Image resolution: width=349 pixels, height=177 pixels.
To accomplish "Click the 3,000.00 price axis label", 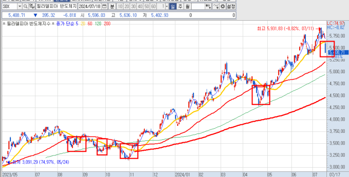I will (337, 167).
